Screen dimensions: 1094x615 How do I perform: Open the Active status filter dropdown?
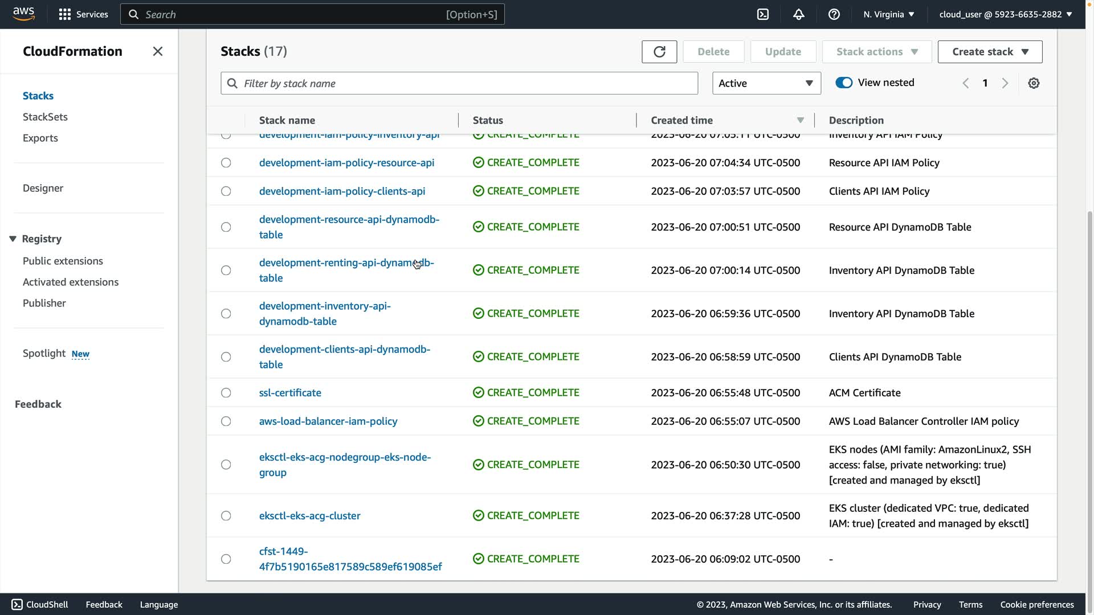pyautogui.click(x=766, y=83)
